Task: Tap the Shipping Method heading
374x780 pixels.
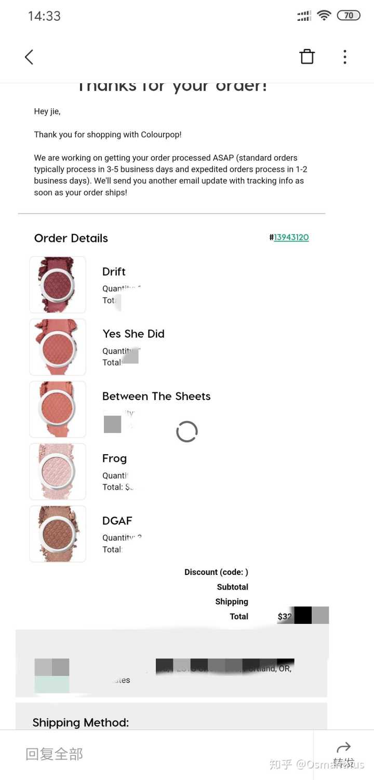Action: pos(81,722)
